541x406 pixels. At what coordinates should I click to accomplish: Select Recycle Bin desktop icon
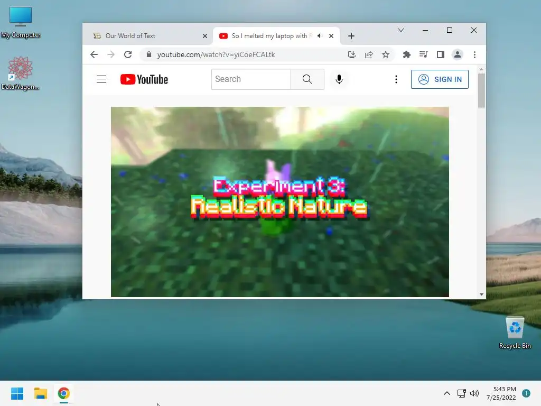coord(515,333)
